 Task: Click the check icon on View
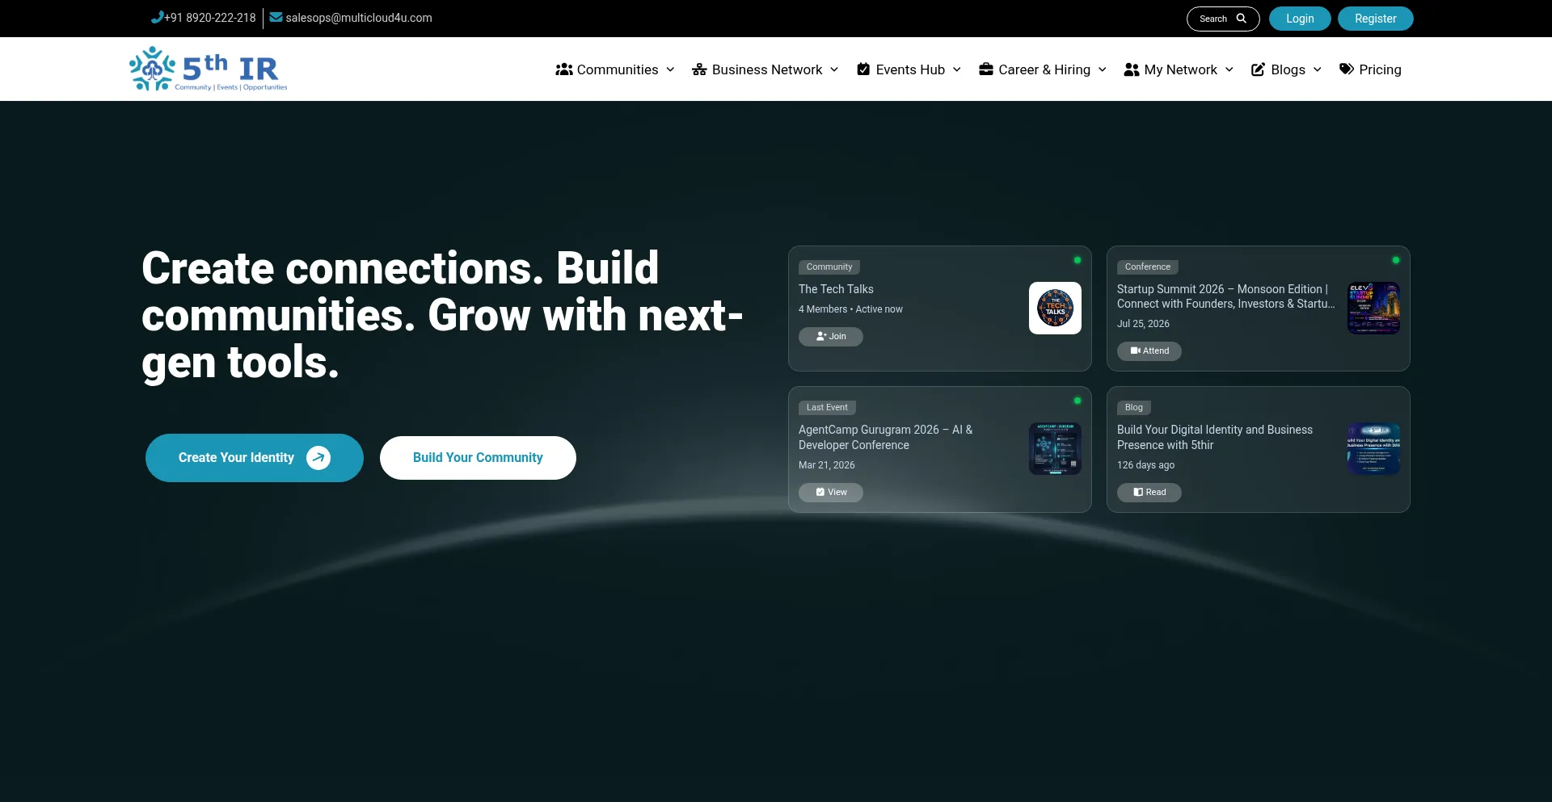coord(820,492)
